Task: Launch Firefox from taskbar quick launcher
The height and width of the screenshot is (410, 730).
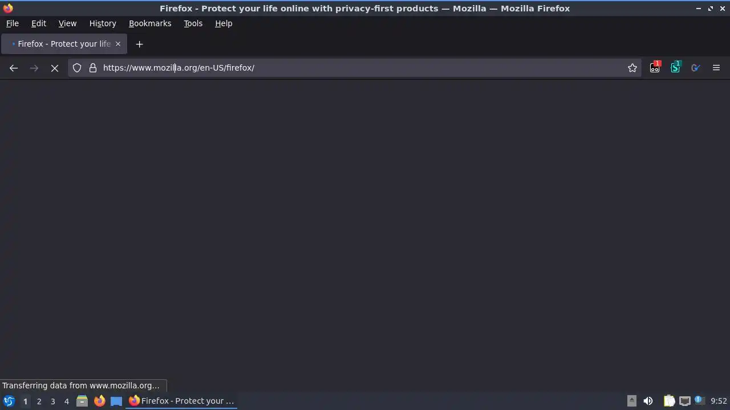Action: point(99,401)
